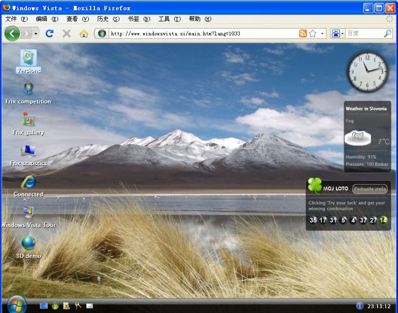Click the RSS feed icon in address bar
The width and height of the screenshot is (398, 313).
[x=303, y=33]
